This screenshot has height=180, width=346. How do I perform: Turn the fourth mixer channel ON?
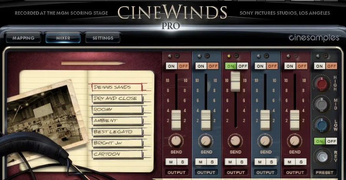click(260, 66)
